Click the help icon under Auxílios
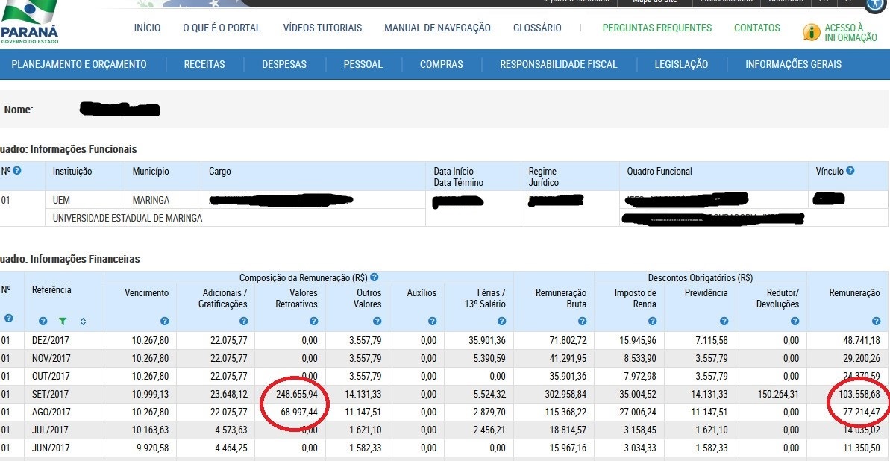This screenshot has width=890, height=461. [433, 322]
